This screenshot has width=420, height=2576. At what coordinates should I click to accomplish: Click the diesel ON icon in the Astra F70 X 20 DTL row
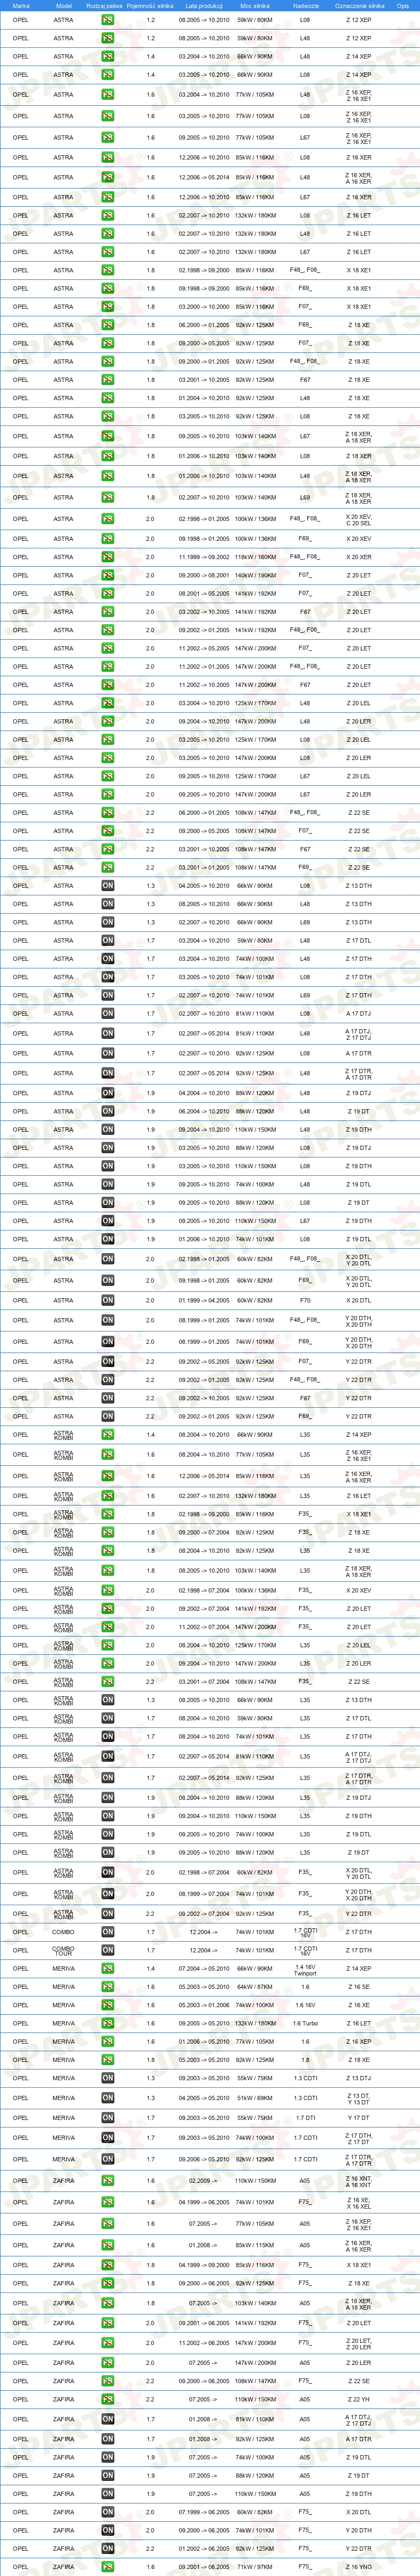tap(108, 1301)
